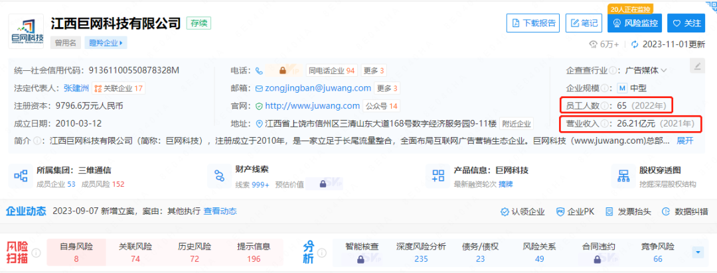Expand the analysis row dropdown arrow

click(697, 252)
